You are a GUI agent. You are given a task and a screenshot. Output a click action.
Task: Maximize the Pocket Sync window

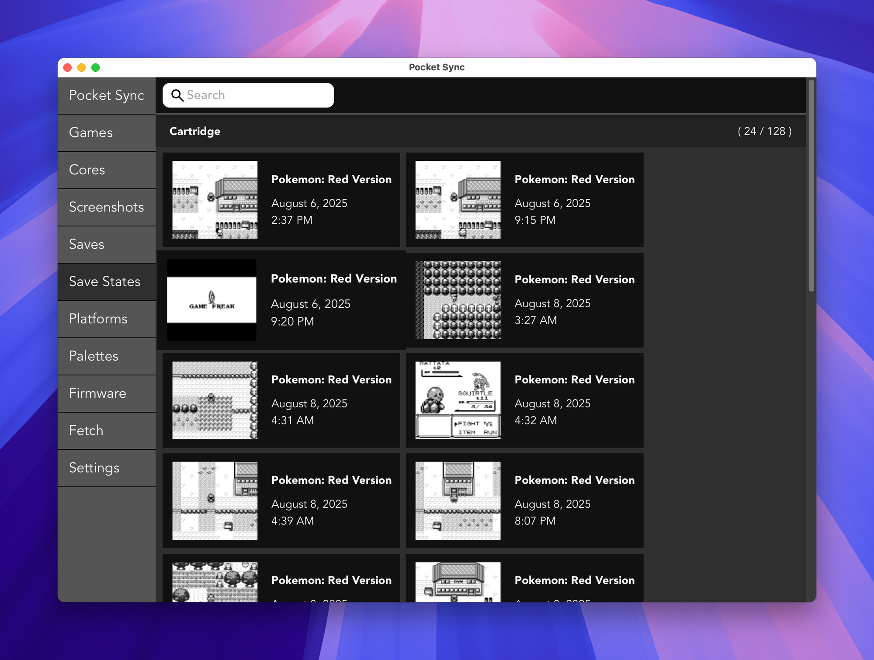[96, 67]
